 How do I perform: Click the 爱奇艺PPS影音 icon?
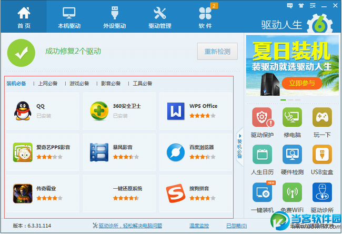[x=23, y=152]
